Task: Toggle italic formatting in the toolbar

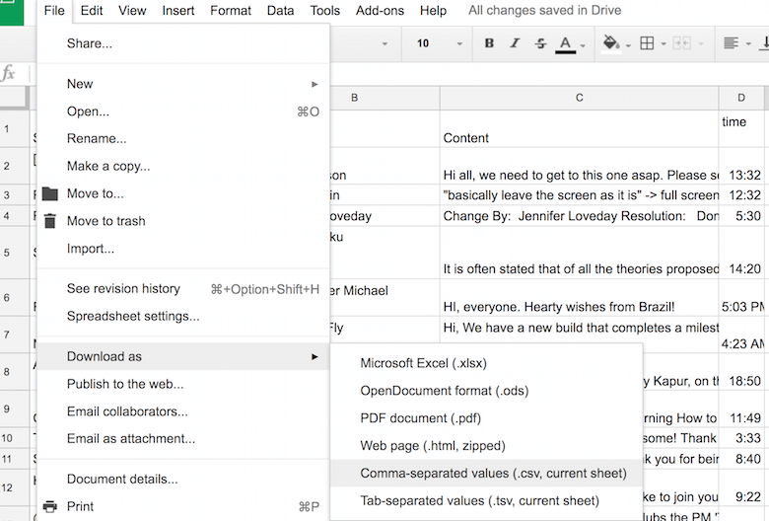Action: pyautogui.click(x=515, y=43)
